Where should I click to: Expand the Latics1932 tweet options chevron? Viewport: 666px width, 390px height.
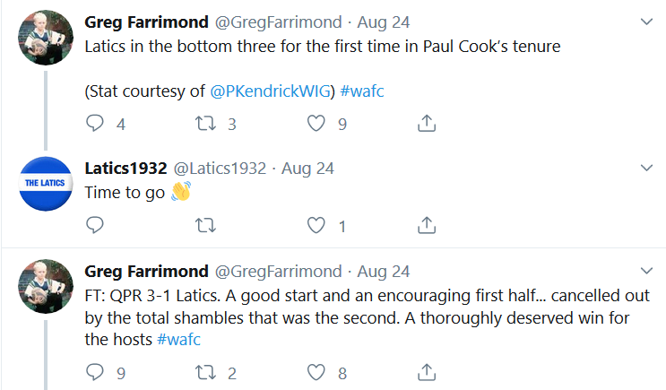(647, 168)
